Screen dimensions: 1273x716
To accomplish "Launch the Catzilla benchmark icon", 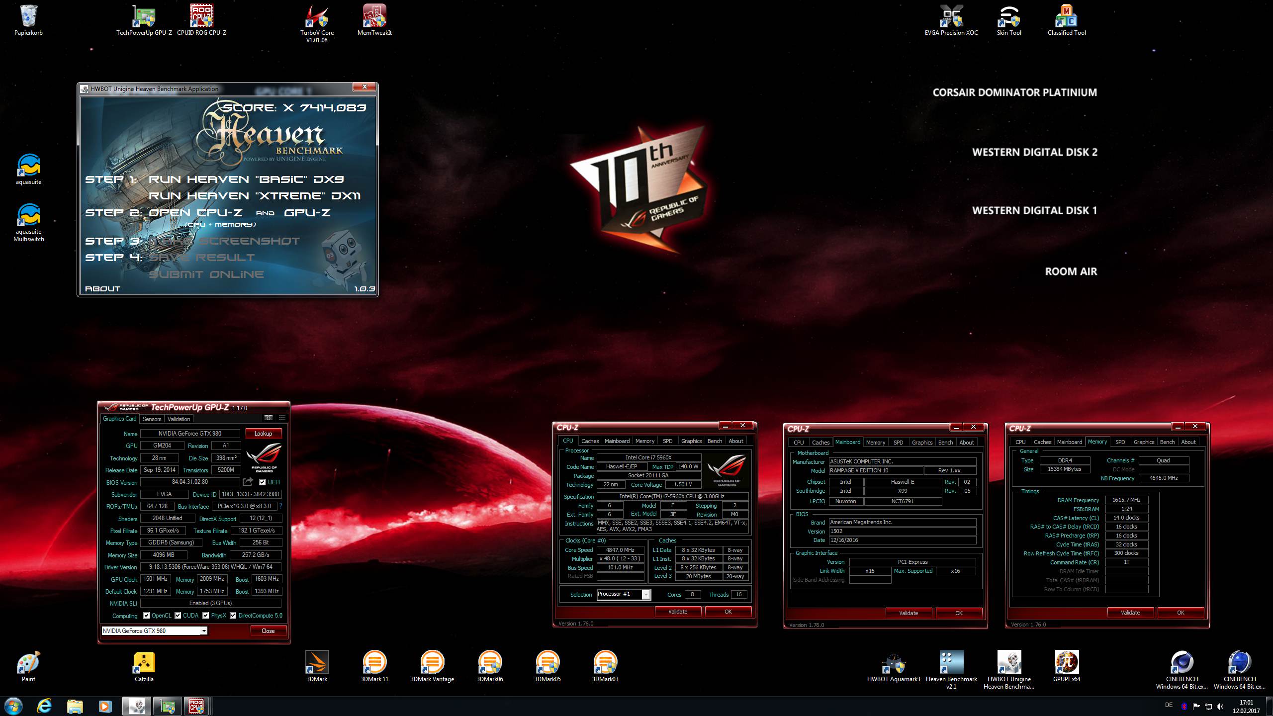I will coord(144,666).
